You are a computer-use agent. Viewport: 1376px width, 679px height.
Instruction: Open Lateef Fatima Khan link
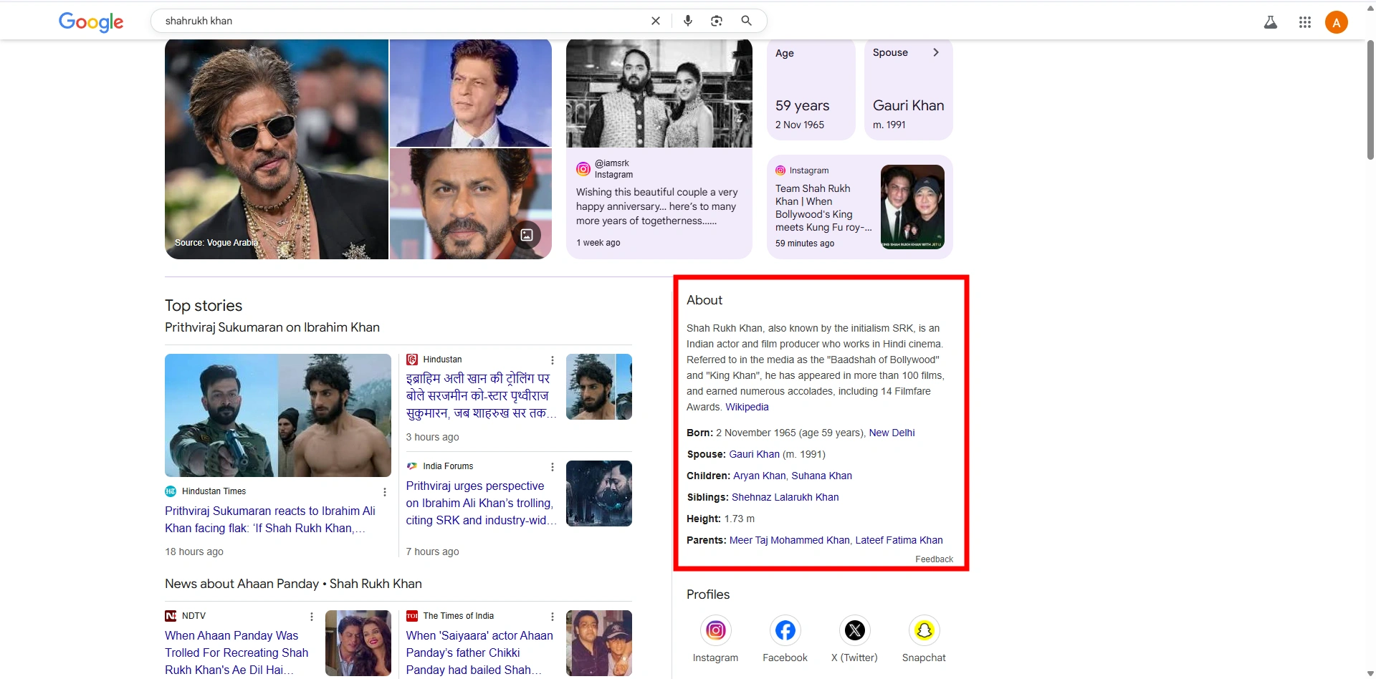(x=899, y=540)
